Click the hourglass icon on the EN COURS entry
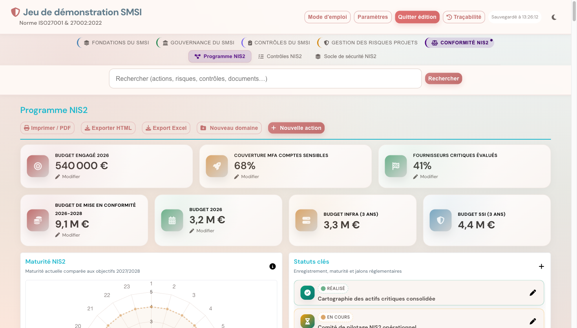Viewport: 577px width, 328px height. 307,321
